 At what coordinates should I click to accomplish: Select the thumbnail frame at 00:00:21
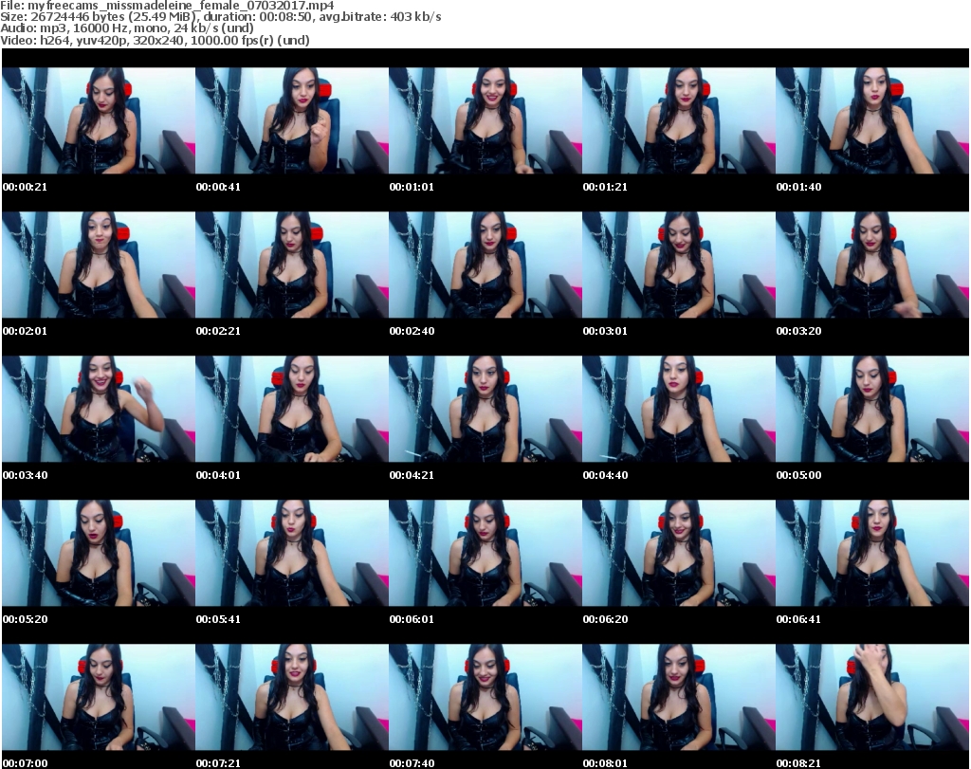pos(99,120)
